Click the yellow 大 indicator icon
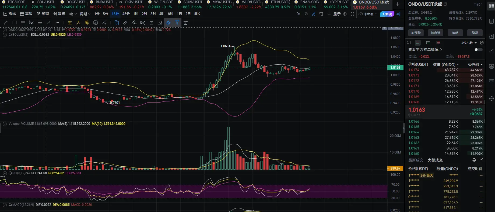495x212 pixels. pos(78,23)
